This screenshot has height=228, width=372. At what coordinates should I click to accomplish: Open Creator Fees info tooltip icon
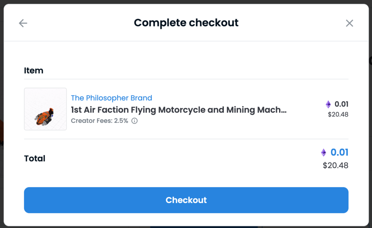[134, 121]
